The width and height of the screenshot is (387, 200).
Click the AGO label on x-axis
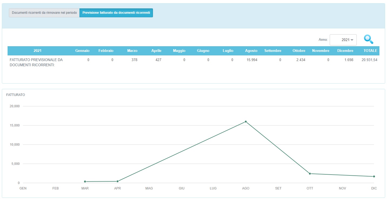coord(246,188)
